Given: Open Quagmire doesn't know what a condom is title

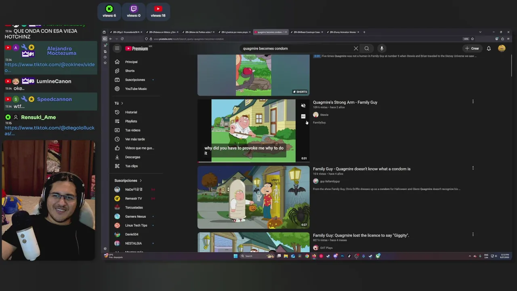Looking at the screenshot, I should [x=361, y=169].
